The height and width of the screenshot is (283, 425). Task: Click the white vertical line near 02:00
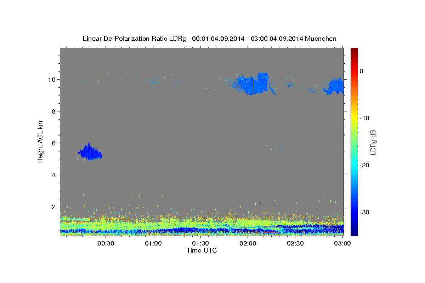pos(253,141)
